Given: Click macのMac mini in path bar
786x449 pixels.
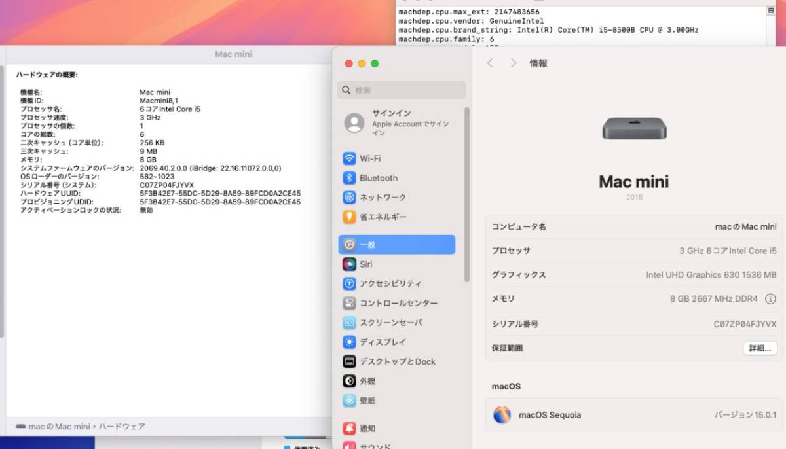Looking at the screenshot, I should (x=59, y=427).
